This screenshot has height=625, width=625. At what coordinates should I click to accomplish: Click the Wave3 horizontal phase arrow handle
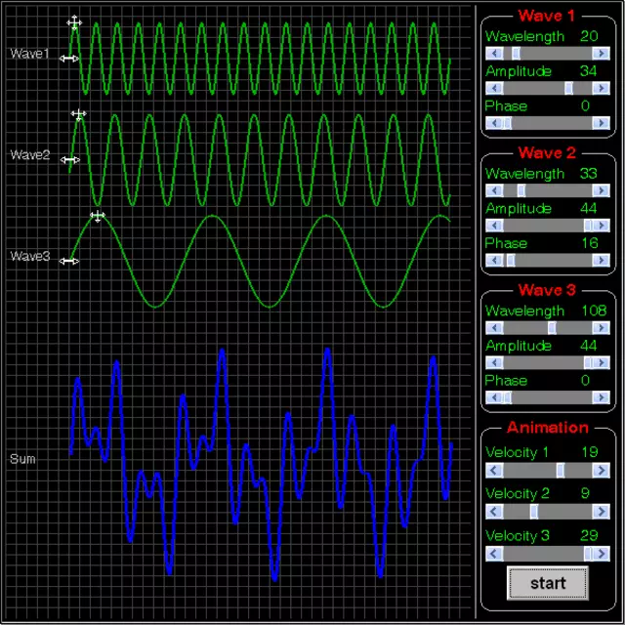(x=68, y=261)
